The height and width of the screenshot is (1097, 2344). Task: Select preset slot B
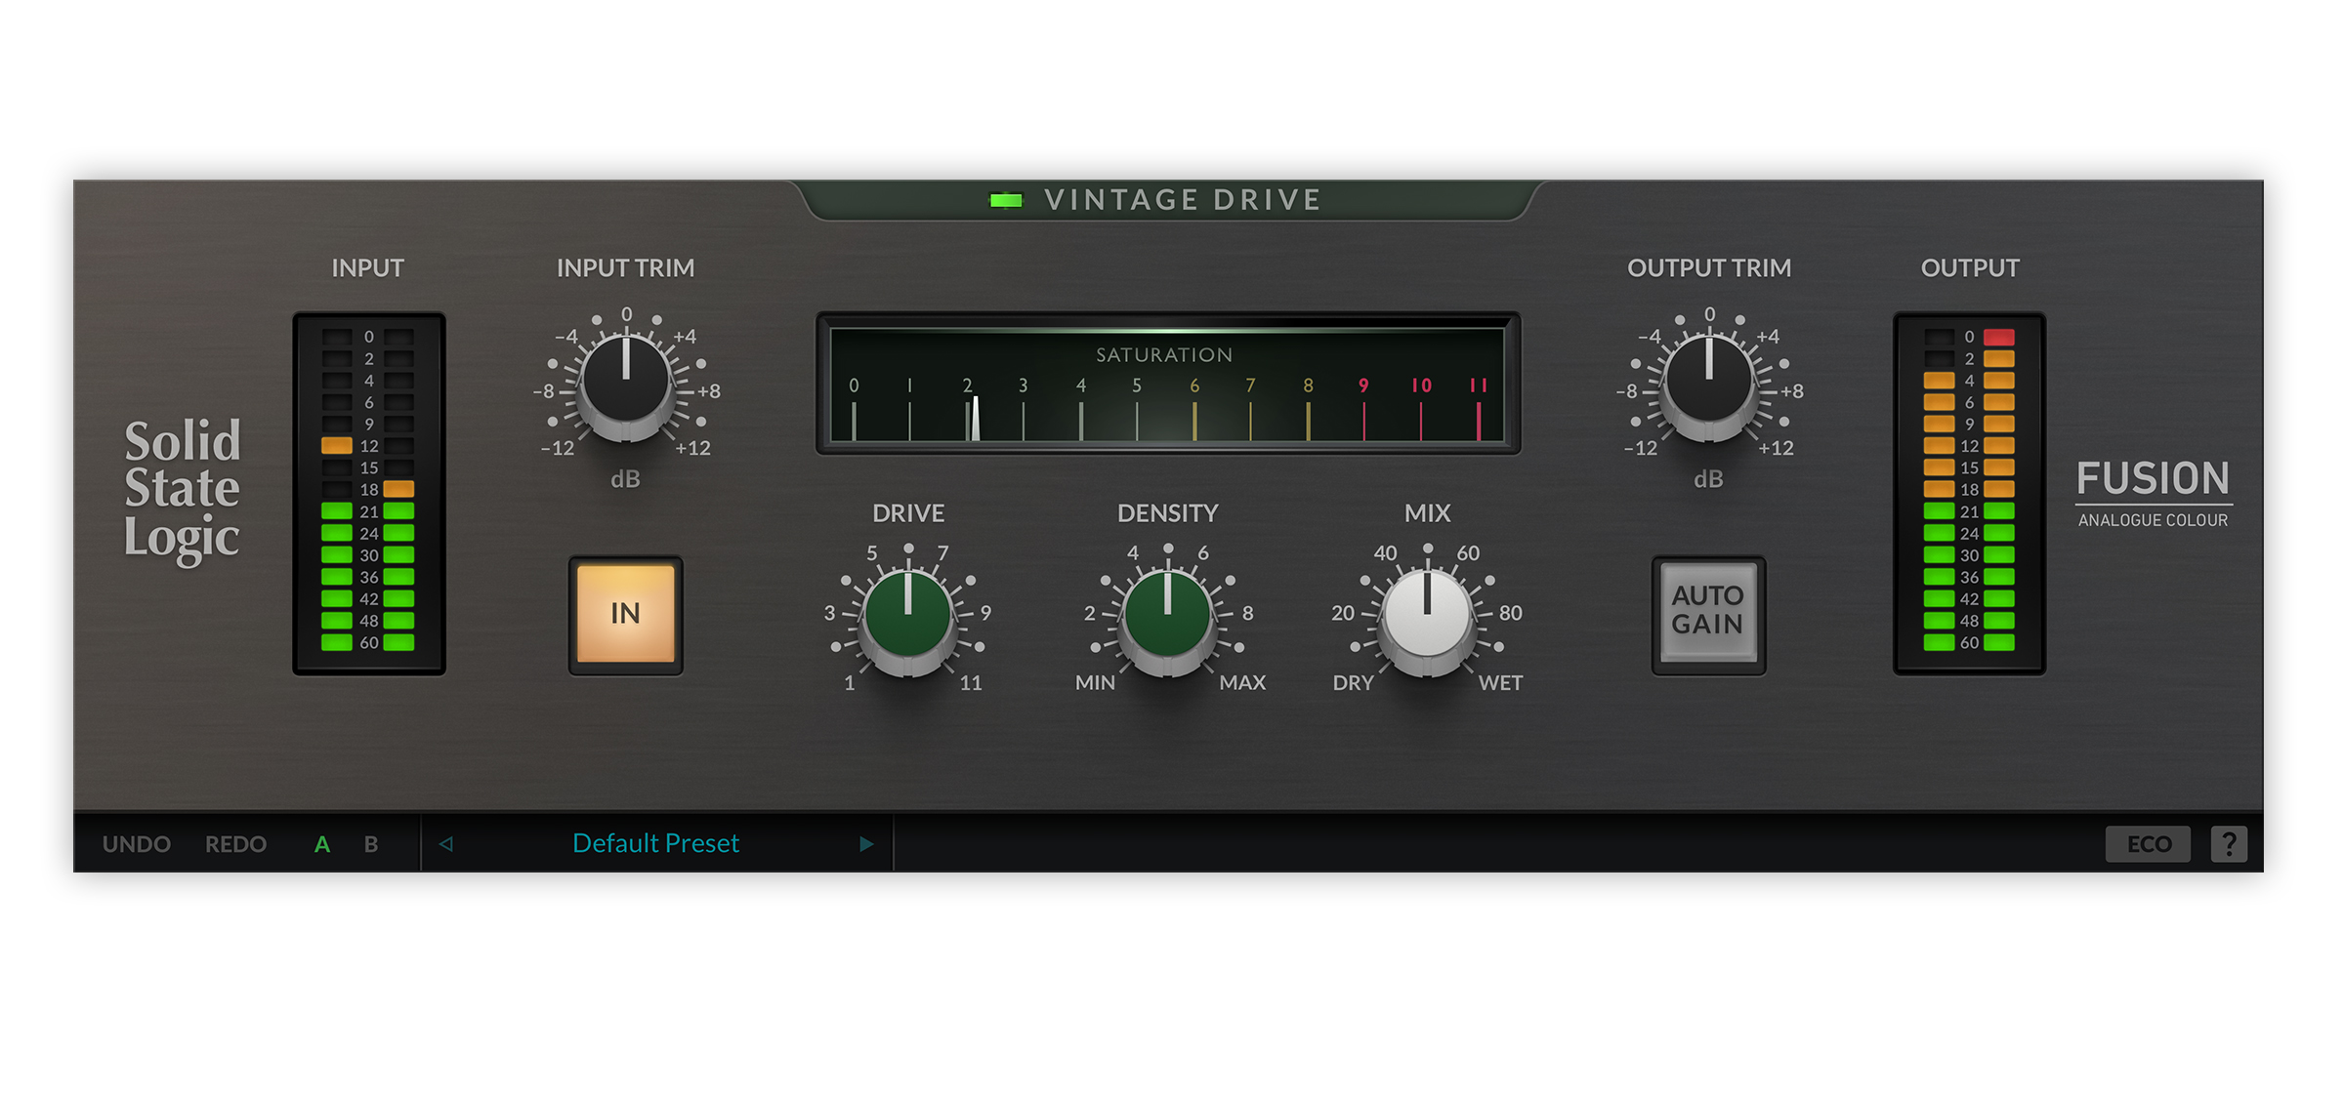[x=371, y=844]
